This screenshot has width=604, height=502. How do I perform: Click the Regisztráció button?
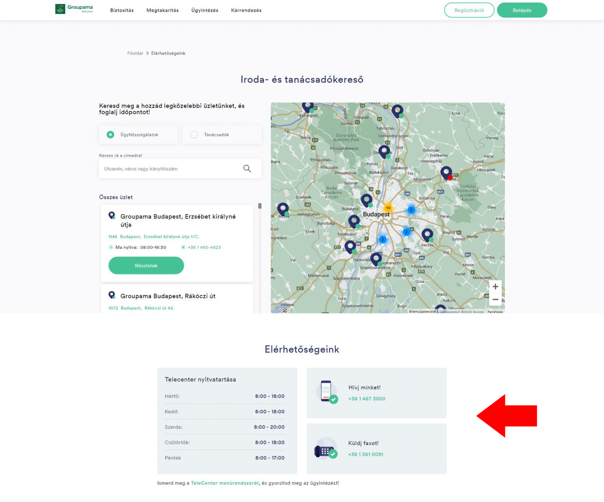tap(469, 10)
